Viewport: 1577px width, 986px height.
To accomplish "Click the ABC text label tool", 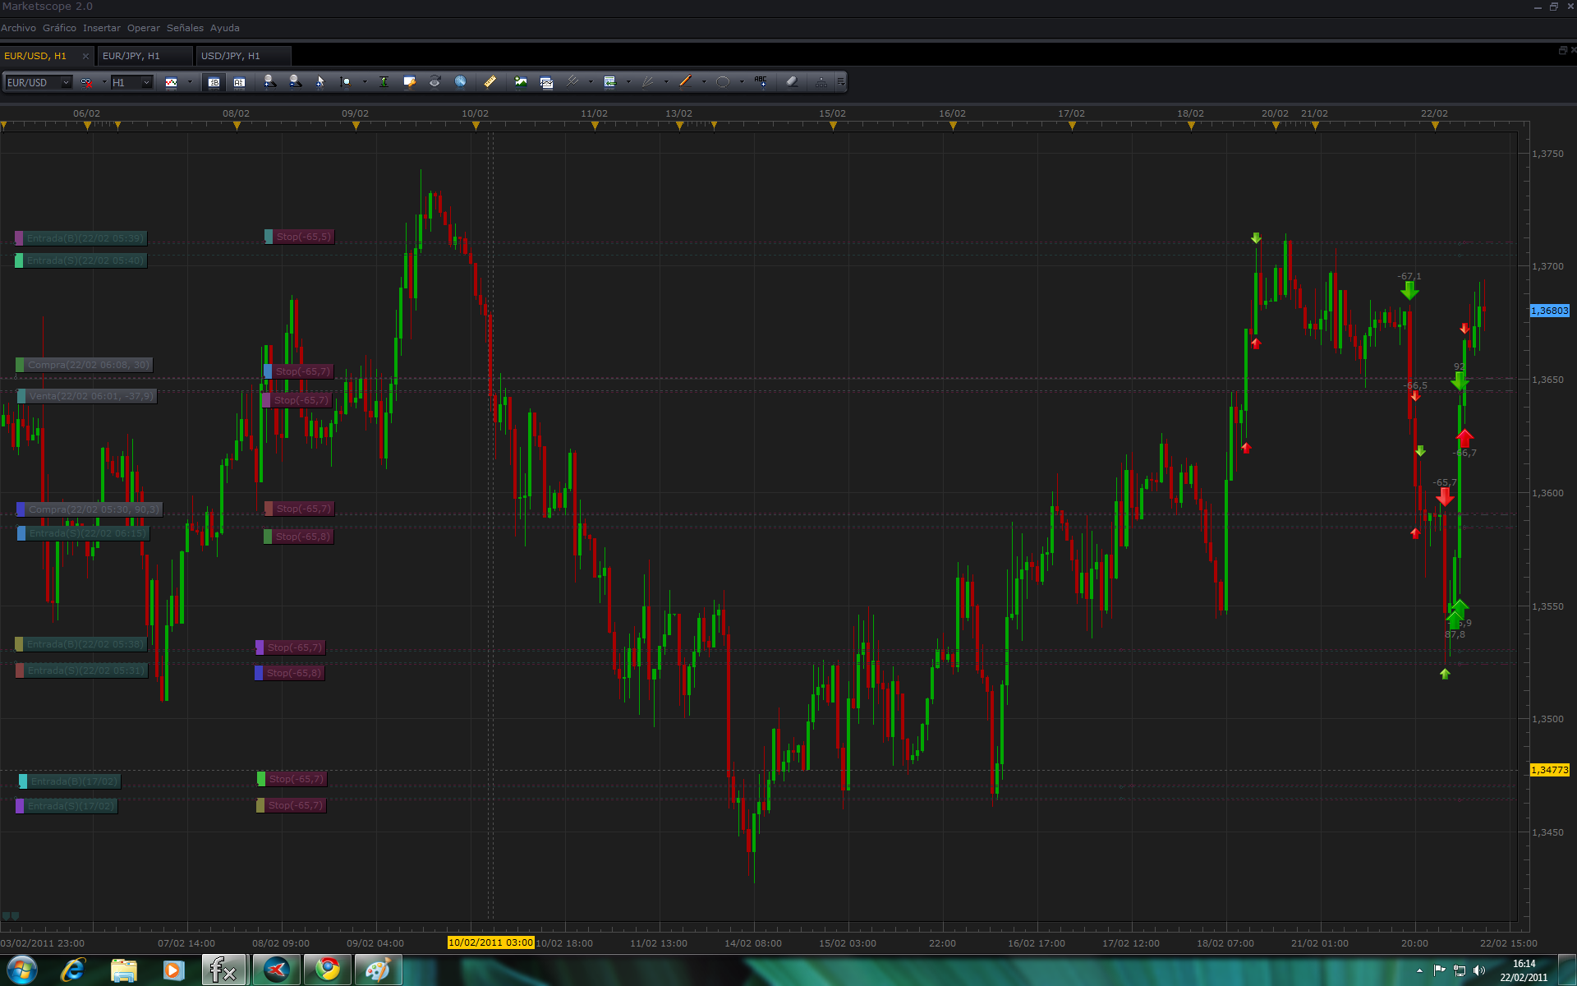I will coord(761,82).
